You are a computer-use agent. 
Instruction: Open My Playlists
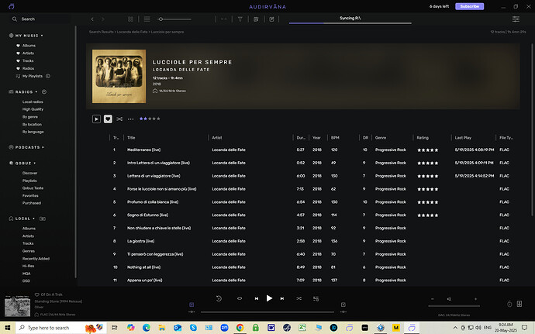coord(33,76)
